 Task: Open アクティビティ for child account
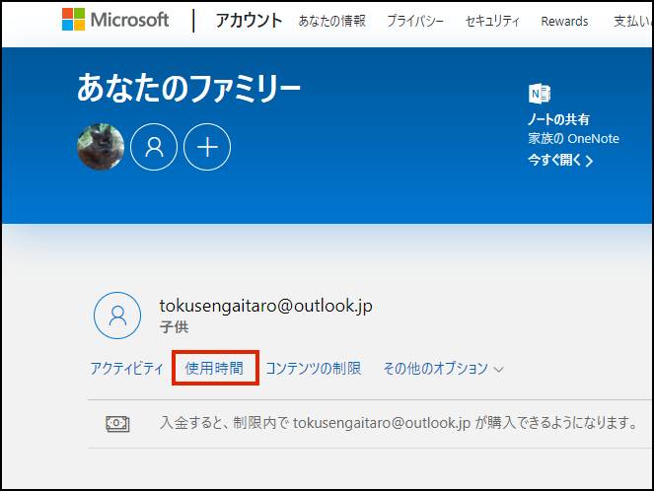pyautogui.click(x=127, y=369)
